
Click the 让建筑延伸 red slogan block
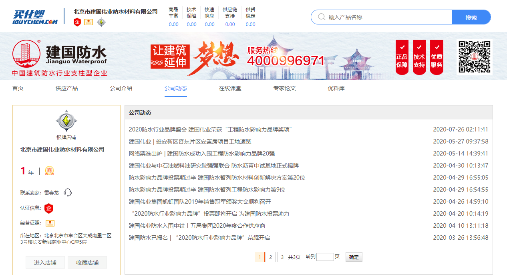click(x=169, y=57)
